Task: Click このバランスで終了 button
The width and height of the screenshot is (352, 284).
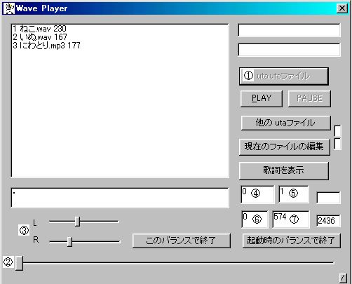Action: [181, 241]
